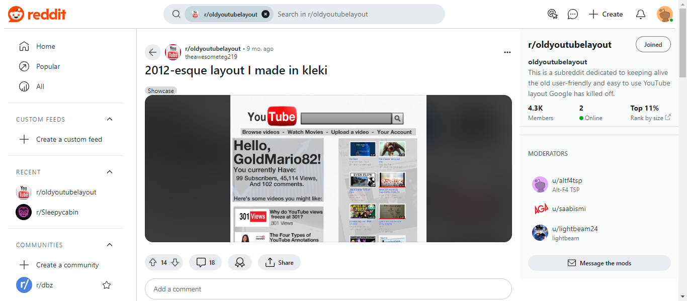Click the advertise icon in header
The image size is (687, 301).
[x=553, y=14]
